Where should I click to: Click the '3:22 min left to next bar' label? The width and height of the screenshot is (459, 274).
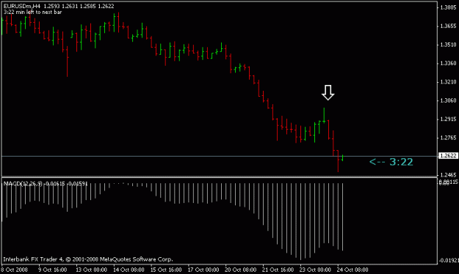point(33,12)
